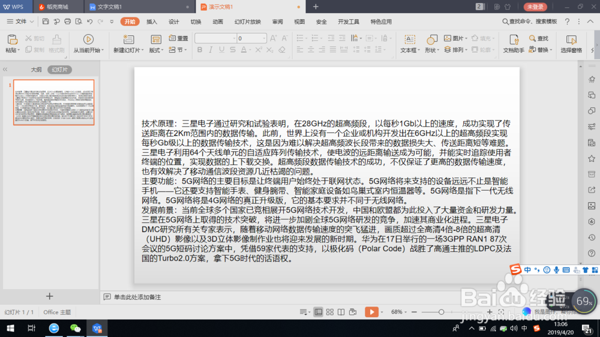The image size is (600, 337).
Task: Open the Windows Start menu
Action: click(x=10, y=328)
